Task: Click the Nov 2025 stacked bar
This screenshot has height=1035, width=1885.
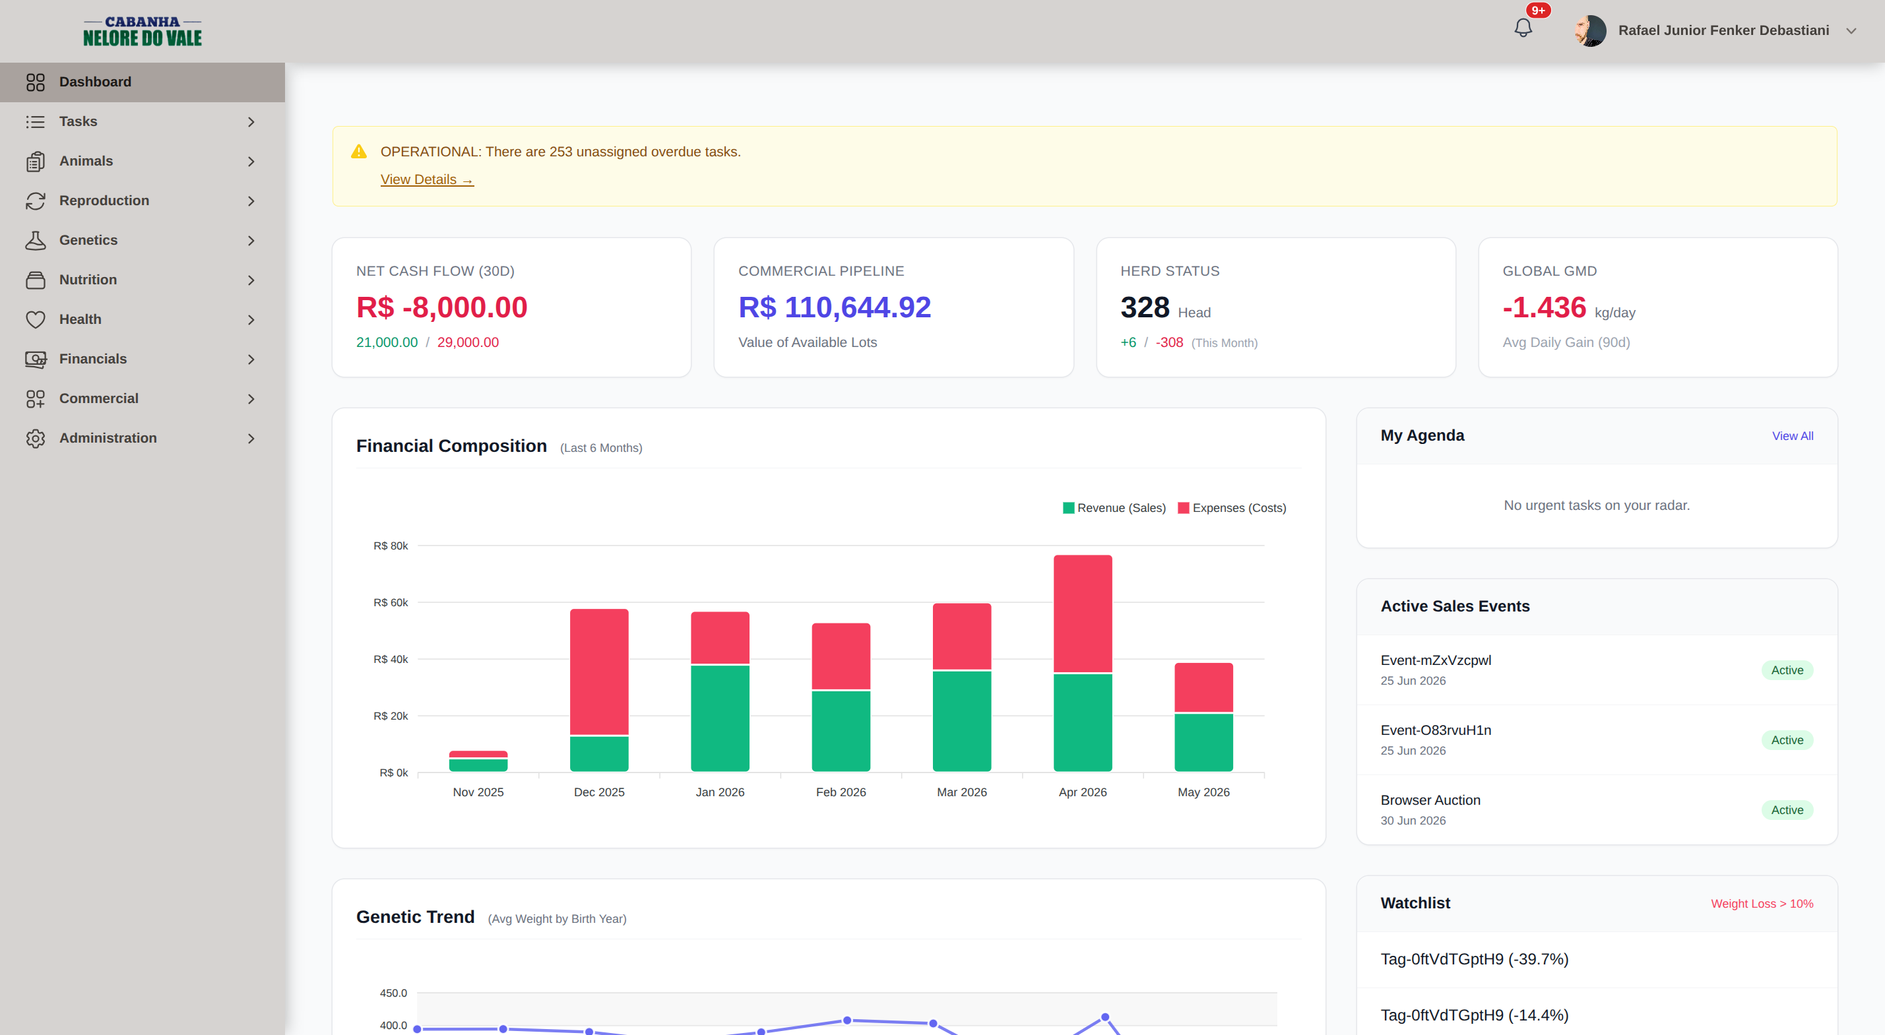Action: (478, 761)
